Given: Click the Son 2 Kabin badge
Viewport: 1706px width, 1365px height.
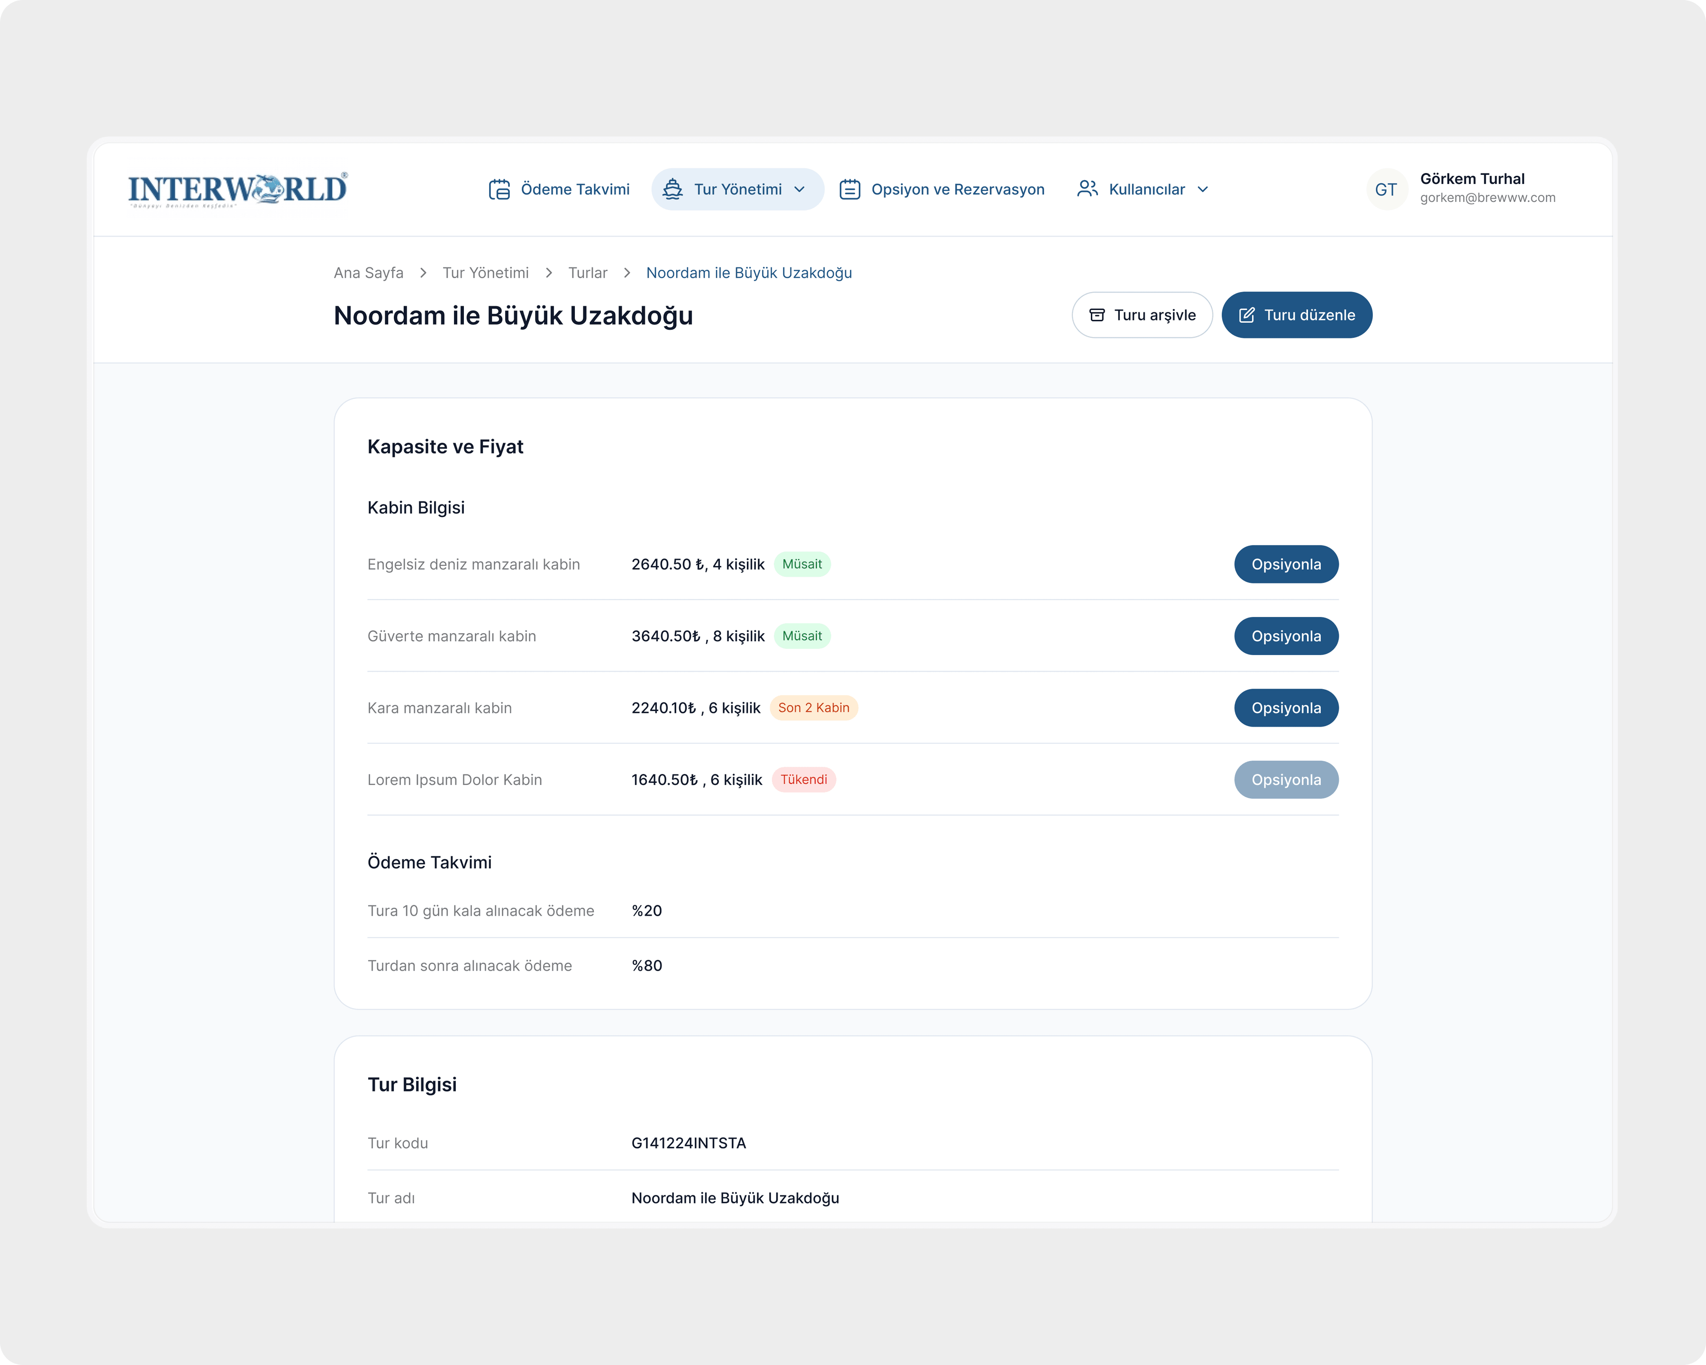Looking at the screenshot, I should [x=814, y=708].
